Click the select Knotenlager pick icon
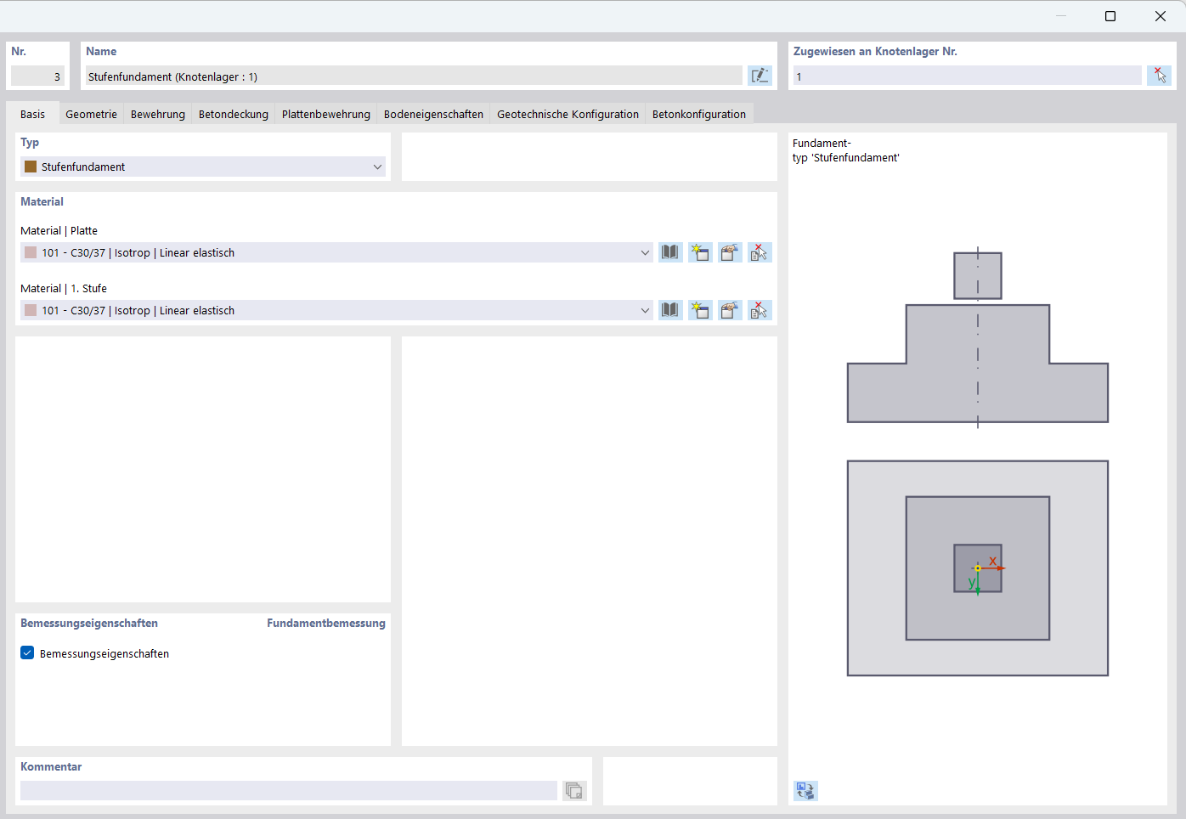Image resolution: width=1186 pixels, height=819 pixels. [1159, 76]
